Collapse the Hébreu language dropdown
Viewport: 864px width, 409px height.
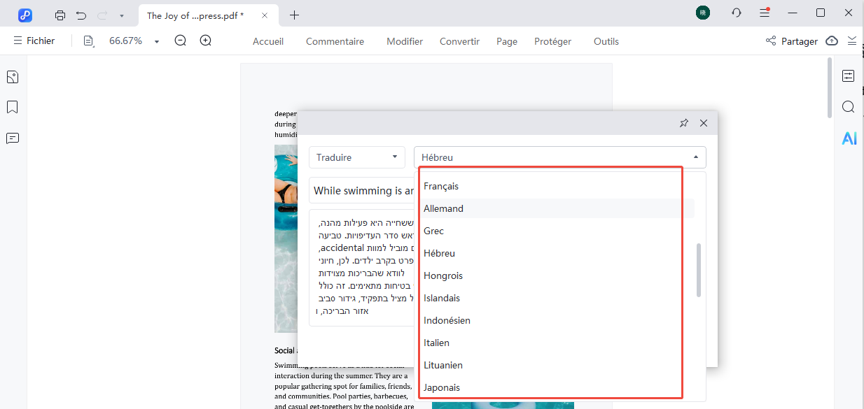695,157
